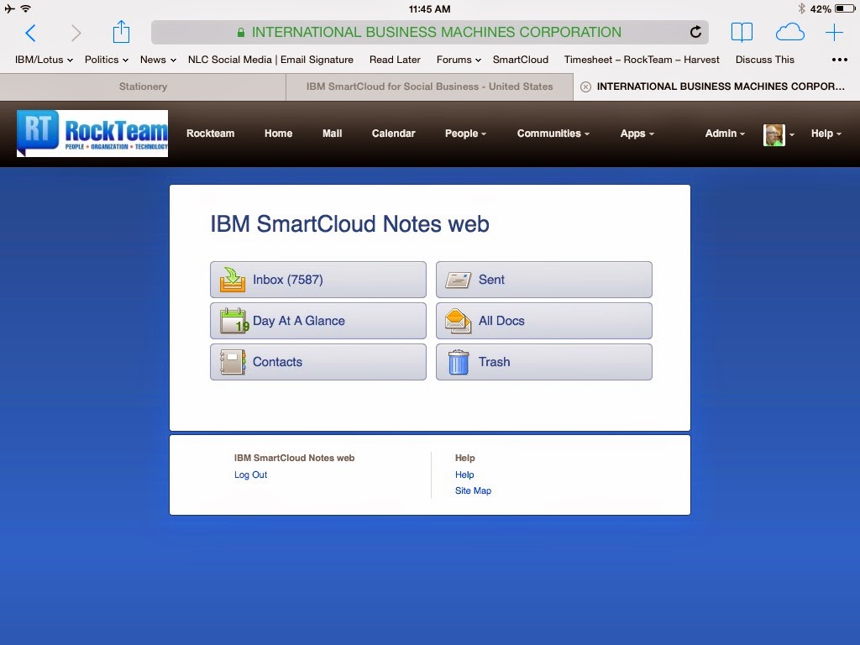Open NLC Social Media | Email Signature bookmark
860x645 pixels.
[x=270, y=60]
